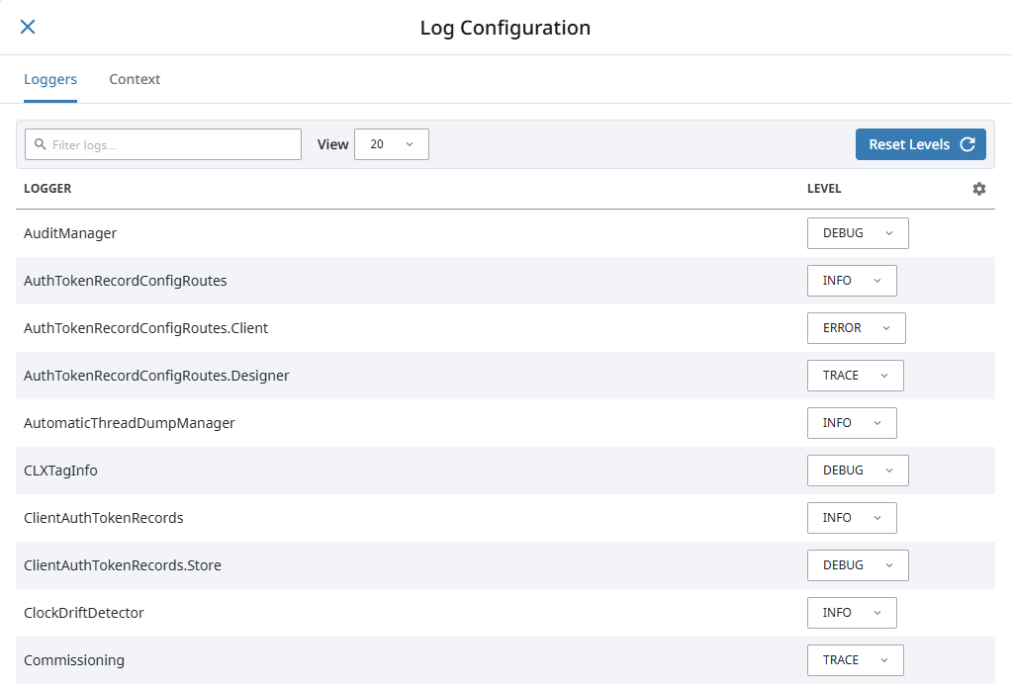
Task: Change ClientAuthTokenRecords.Store level dropdown
Action: point(857,565)
